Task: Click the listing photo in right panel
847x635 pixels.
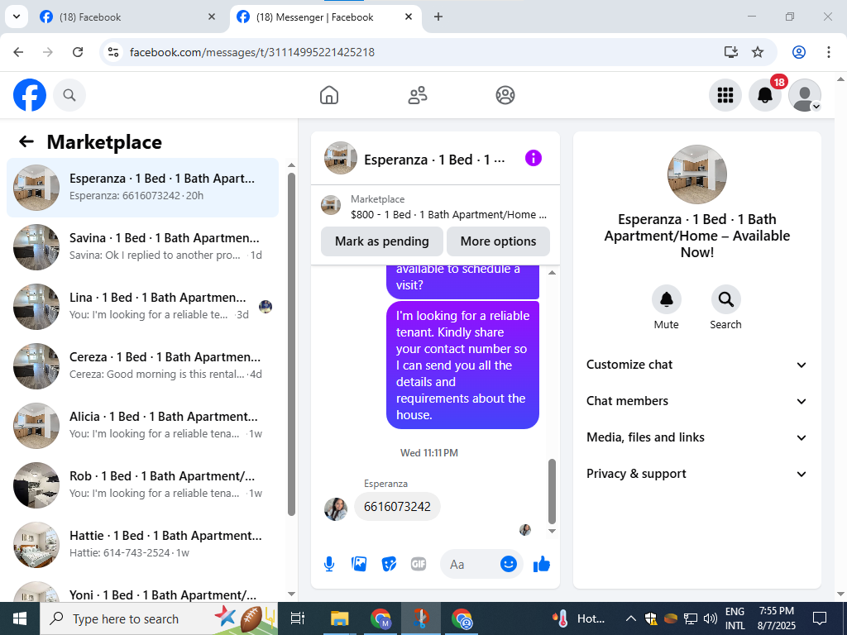Action: point(696,174)
